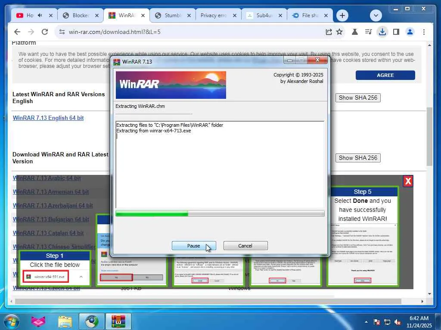Image resolution: width=441 pixels, height=330 pixels.
Task: Close the red X install-steps overlay
Action: (408, 181)
